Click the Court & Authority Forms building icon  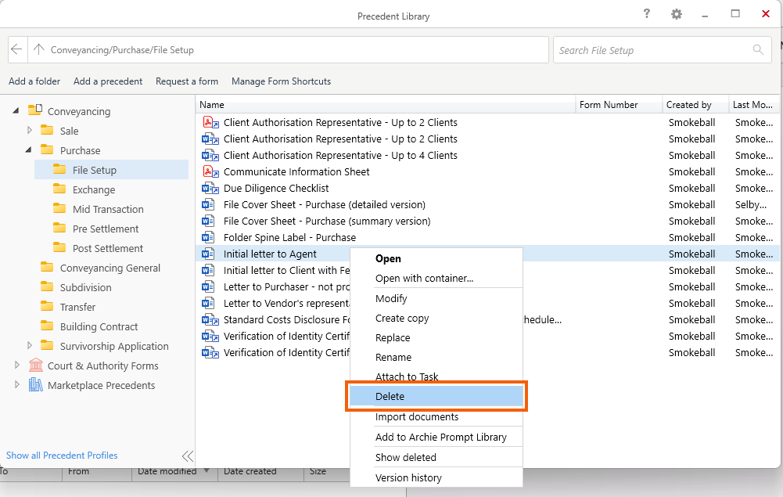point(35,366)
